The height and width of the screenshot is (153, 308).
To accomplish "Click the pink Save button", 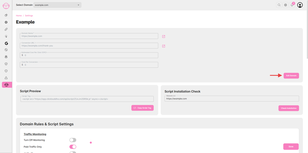I will pyautogui.click(x=291, y=147).
